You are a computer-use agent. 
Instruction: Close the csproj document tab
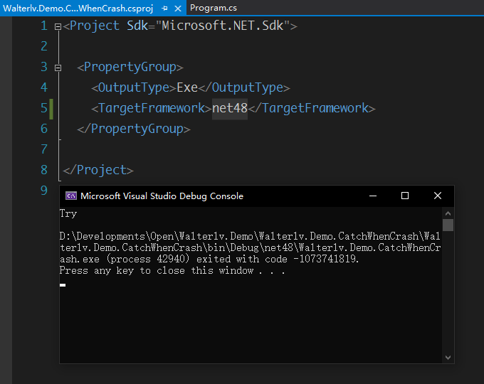pyautogui.click(x=178, y=9)
